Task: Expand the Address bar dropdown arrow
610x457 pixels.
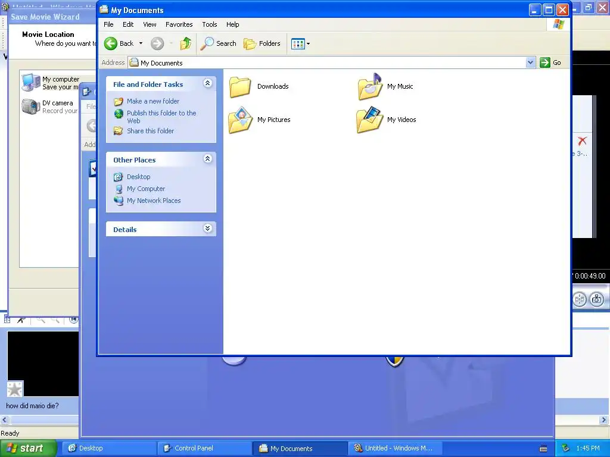Action: 530,62
